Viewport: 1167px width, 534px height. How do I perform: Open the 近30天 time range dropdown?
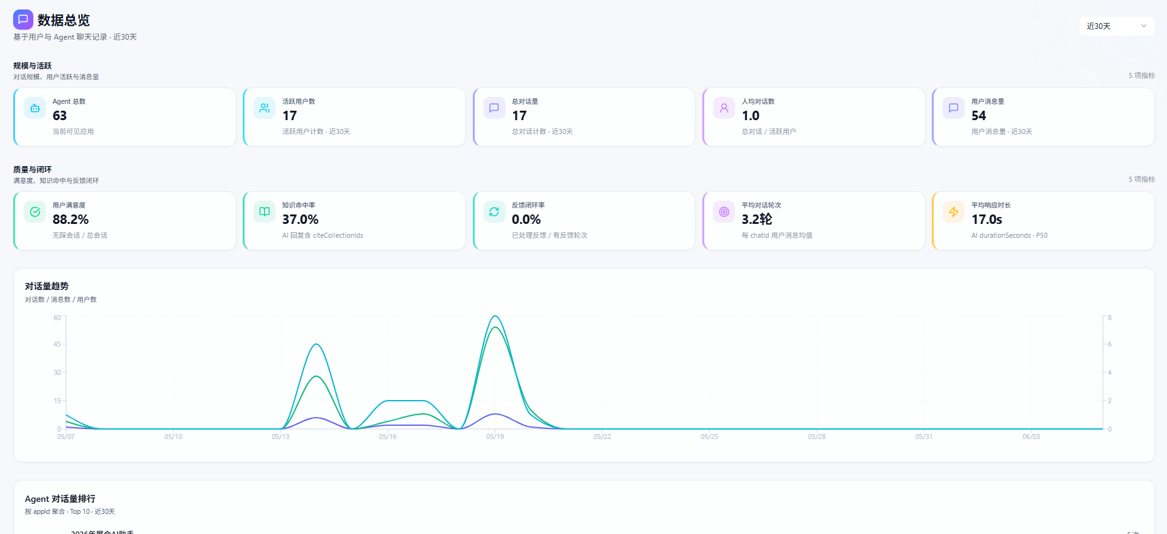tap(1117, 26)
